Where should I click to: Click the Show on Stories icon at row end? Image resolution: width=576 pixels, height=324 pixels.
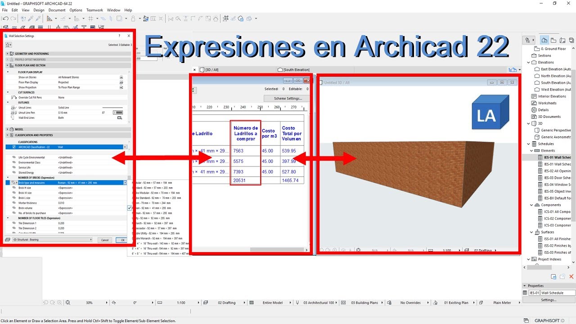click(x=121, y=77)
